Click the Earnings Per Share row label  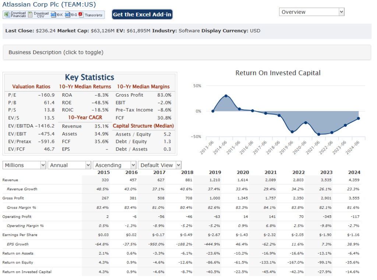tap(20, 235)
